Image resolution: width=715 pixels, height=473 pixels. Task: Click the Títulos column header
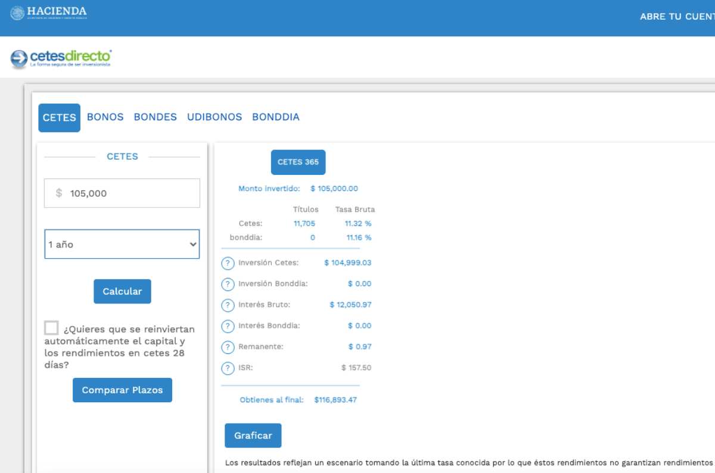pos(306,209)
